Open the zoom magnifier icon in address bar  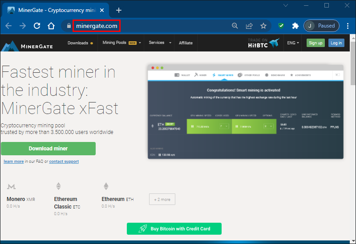235,26
